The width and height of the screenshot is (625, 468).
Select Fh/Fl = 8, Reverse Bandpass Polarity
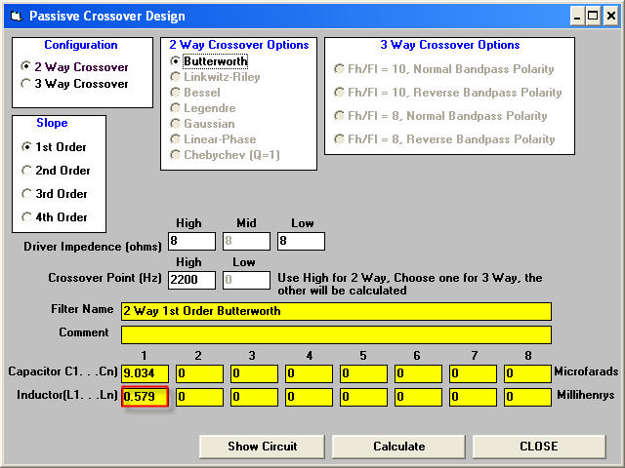[x=444, y=139]
